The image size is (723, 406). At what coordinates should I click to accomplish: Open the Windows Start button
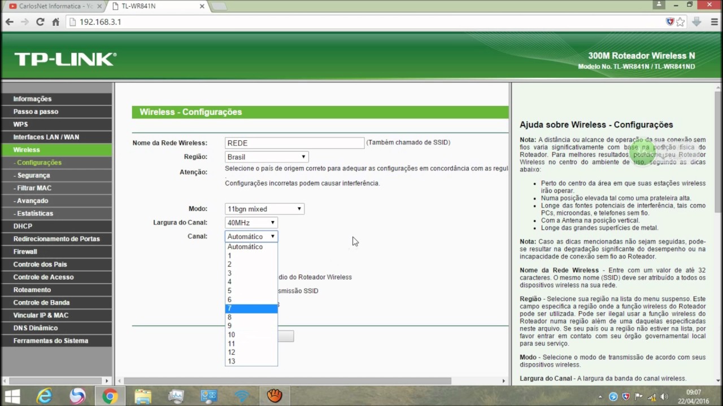pos(12,396)
